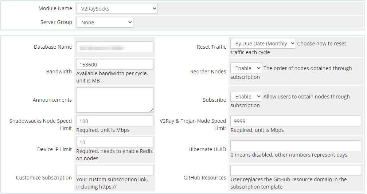Screen dimensions: 367x194
Task: Click the V2Ray & Trojan speed limit field
Action: pyautogui.click(x=296, y=121)
